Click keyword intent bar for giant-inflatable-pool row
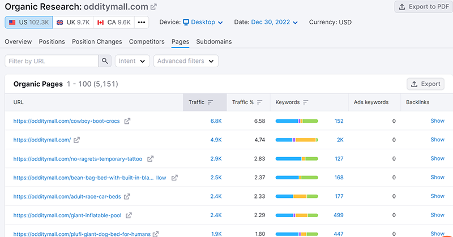The height and width of the screenshot is (237, 453). (x=297, y=216)
